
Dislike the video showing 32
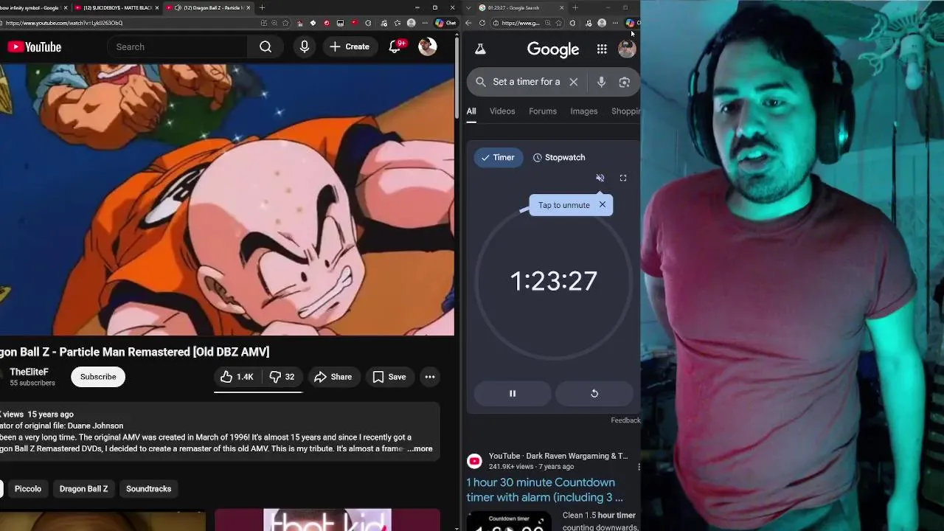(x=282, y=377)
